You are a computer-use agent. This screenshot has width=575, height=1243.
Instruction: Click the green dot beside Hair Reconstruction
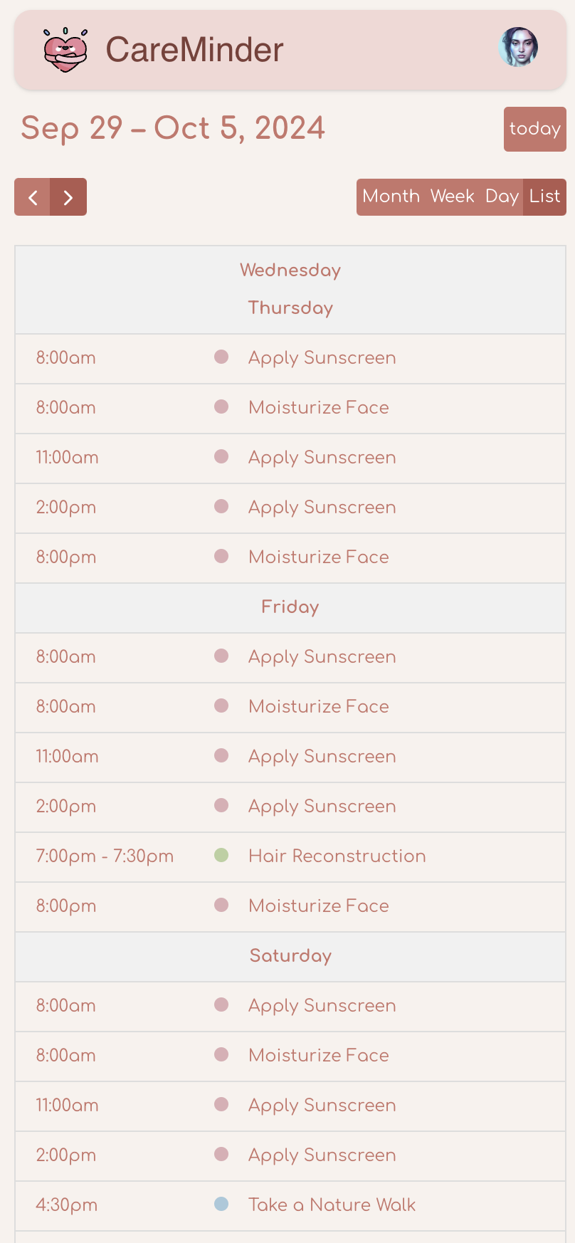[221, 855]
